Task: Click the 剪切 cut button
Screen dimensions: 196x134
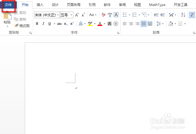Action: [20, 13]
